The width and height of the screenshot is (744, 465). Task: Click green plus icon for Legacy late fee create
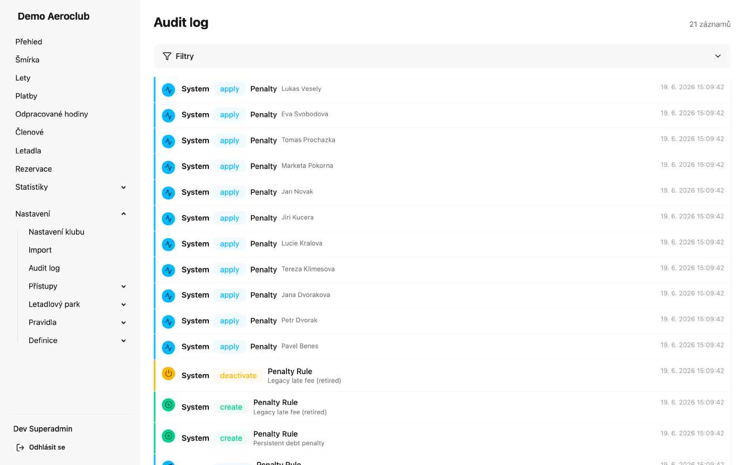coord(168,404)
